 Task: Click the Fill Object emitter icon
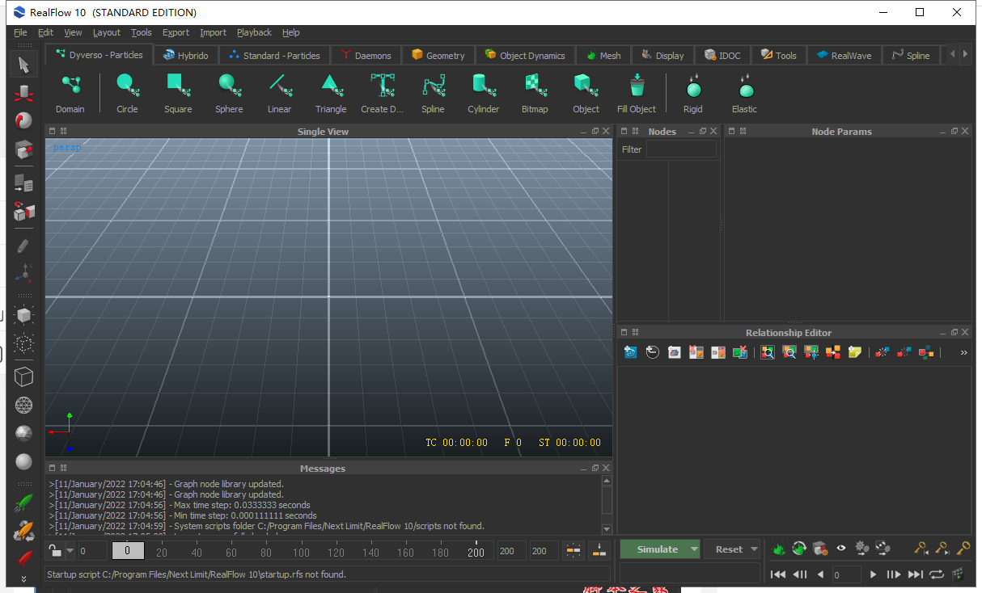click(637, 86)
